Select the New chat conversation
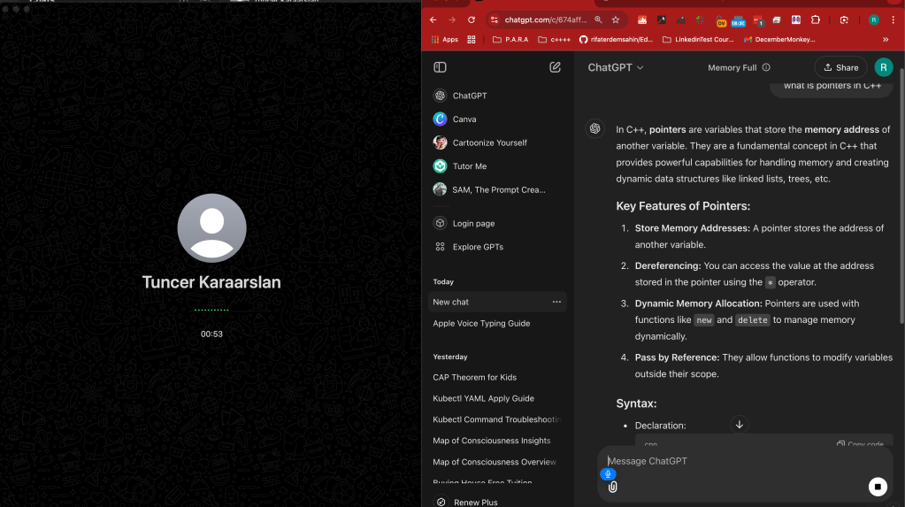Screen dimensions: 905x507 pos(497,302)
